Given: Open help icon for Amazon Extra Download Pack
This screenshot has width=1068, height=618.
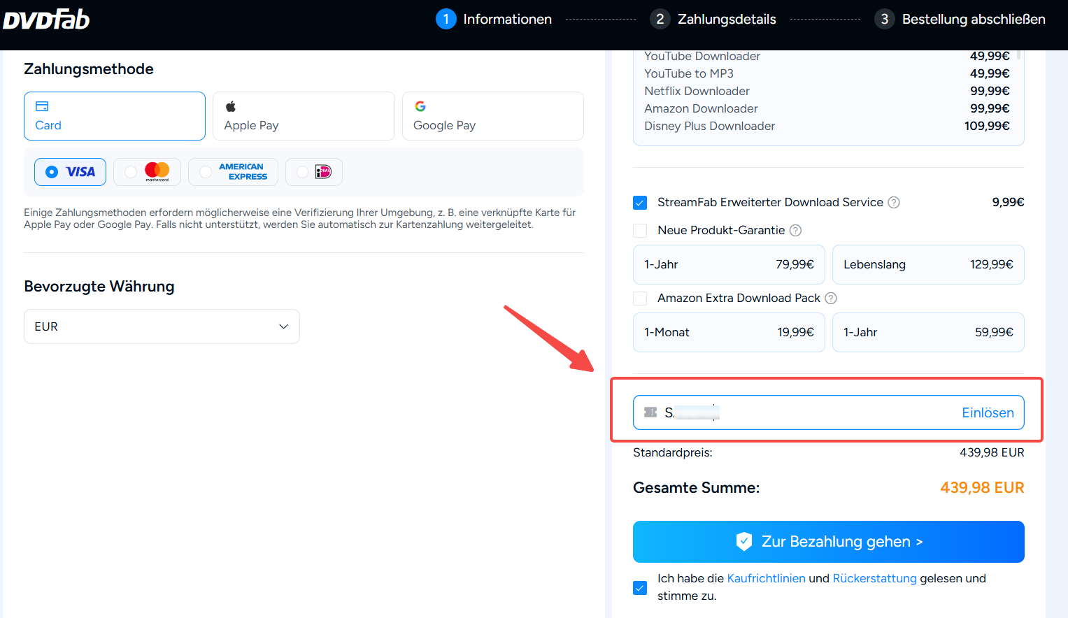Looking at the screenshot, I should tap(831, 299).
